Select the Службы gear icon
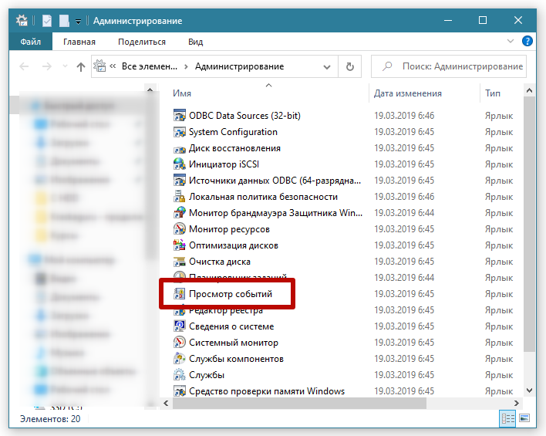The width and height of the screenshot is (546, 436). [x=180, y=375]
